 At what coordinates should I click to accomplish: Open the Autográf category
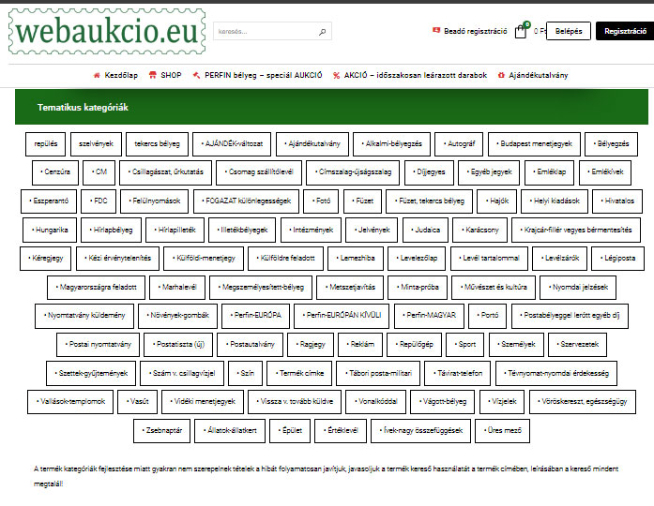point(459,144)
